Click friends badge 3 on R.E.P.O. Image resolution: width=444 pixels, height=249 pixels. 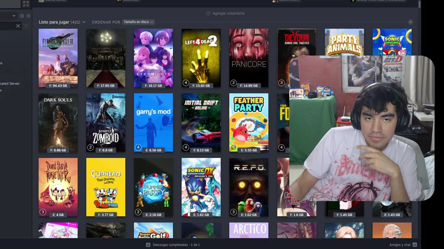pos(233,212)
